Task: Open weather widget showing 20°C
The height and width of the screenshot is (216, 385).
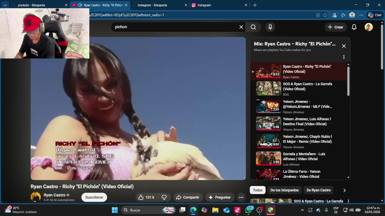Action: (x=20, y=210)
